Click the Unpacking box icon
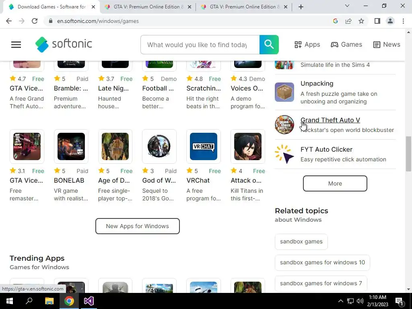Viewport: 412px width, 309px height. [284, 92]
